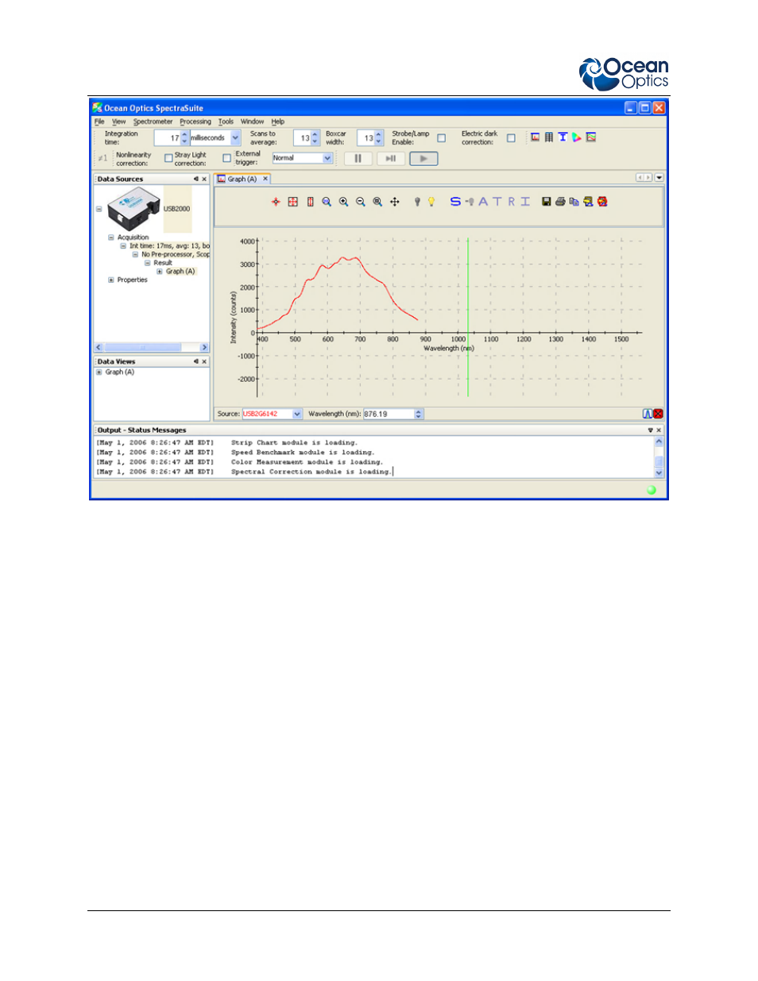Image resolution: width=758 pixels, height=981 pixels.
Task: Click the red grid scale icon
Action: 293,202
